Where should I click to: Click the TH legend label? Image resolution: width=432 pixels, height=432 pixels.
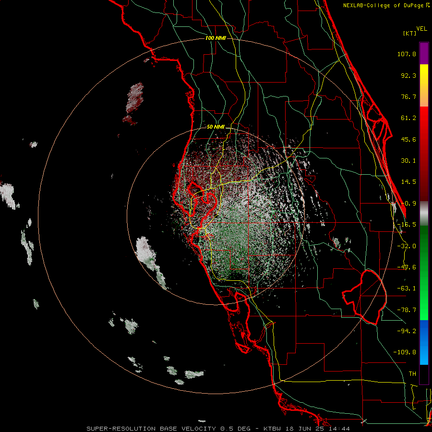tap(412, 374)
